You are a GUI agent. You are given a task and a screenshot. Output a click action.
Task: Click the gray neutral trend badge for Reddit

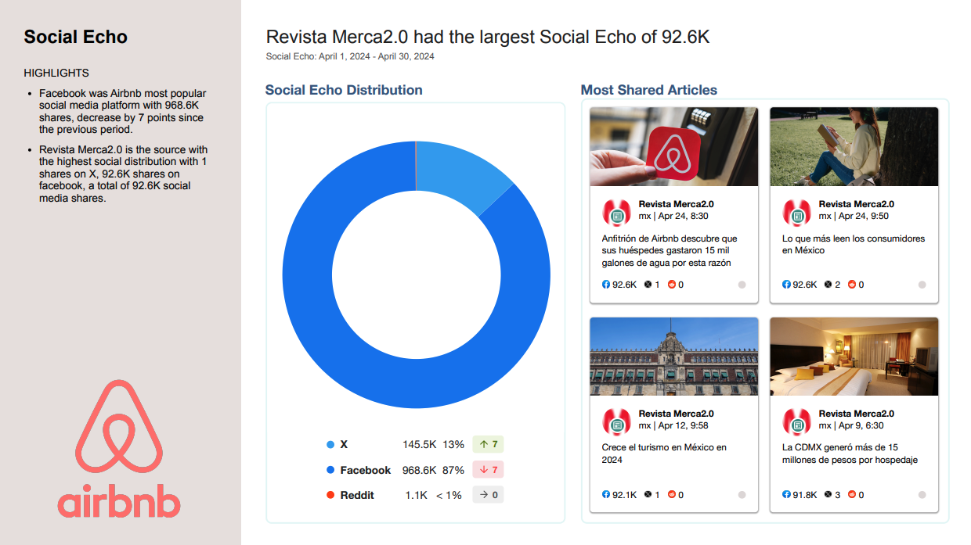488,495
